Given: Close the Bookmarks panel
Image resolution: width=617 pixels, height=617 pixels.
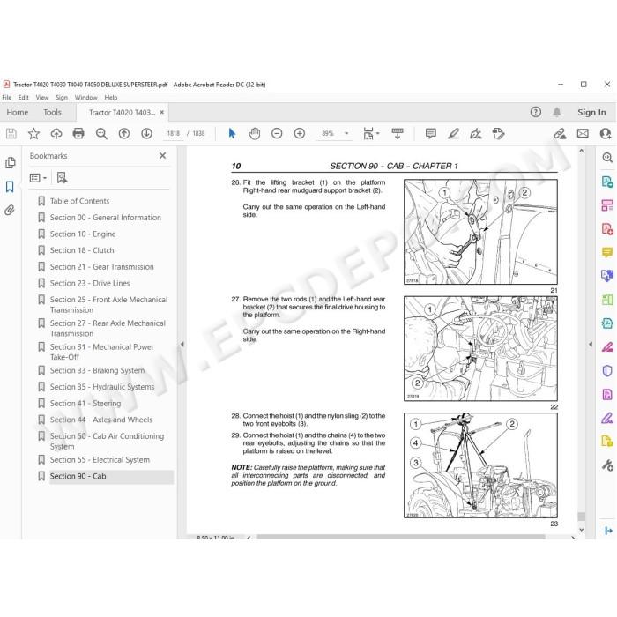Looking at the screenshot, I should (x=162, y=156).
